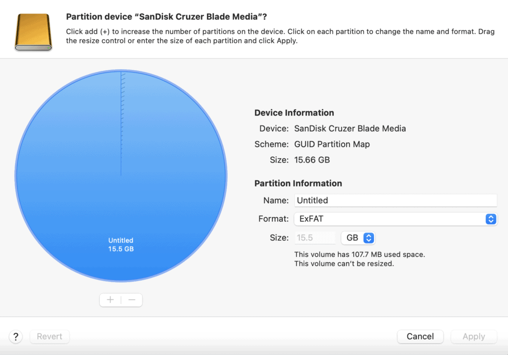Click the remove partition minus icon
Image resolution: width=508 pixels, height=355 pixels.
131,299
